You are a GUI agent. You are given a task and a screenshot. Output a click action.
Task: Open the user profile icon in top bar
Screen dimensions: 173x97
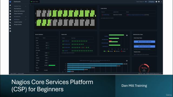coord(159,2)
